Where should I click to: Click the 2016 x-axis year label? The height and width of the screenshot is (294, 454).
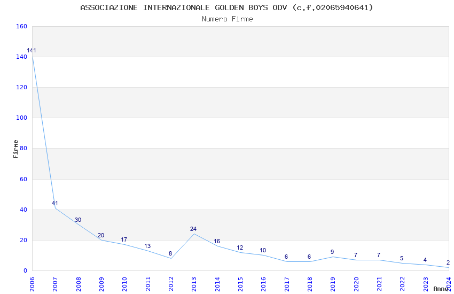[263, 284]
